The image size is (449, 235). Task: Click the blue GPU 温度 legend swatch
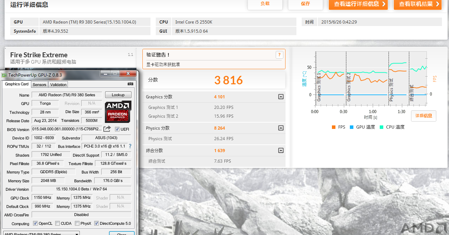[x=352, y=127]
